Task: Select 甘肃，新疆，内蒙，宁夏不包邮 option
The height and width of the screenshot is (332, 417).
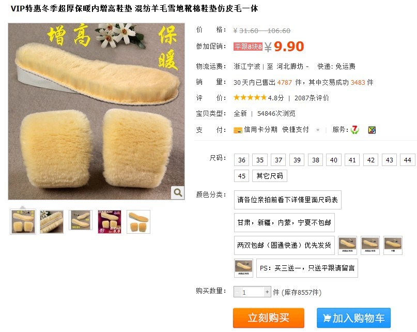Action: click(x=284, y=222)
